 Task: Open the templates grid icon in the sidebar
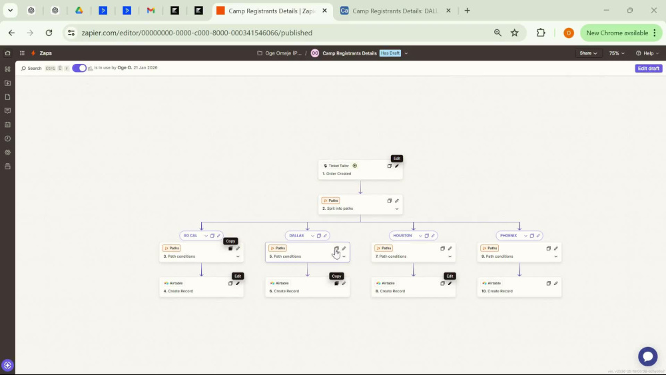click(7, 69)
